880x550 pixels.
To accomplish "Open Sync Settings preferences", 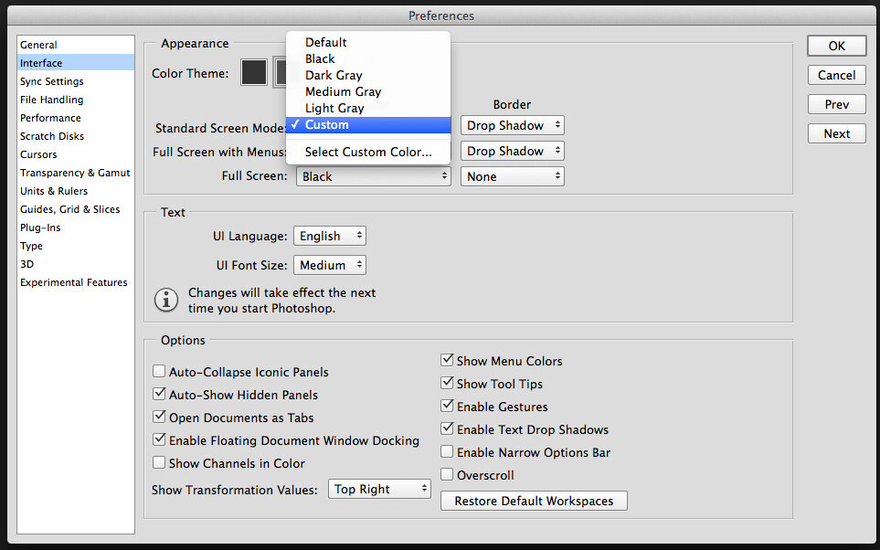I will 76,81.
